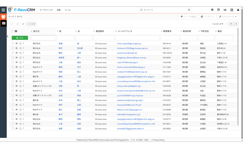
Task: Sort by 郵便番号 column
Action: [166, 31]
